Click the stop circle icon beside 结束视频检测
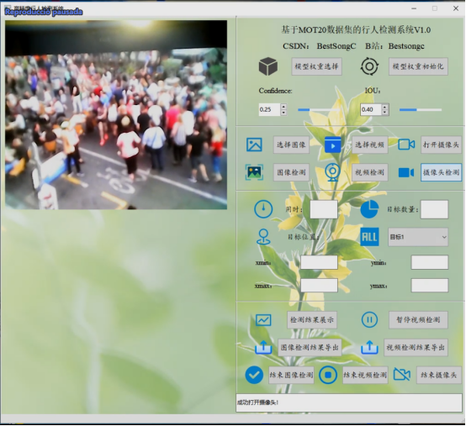The image size is (466, 426). click(x=328, y=375)
